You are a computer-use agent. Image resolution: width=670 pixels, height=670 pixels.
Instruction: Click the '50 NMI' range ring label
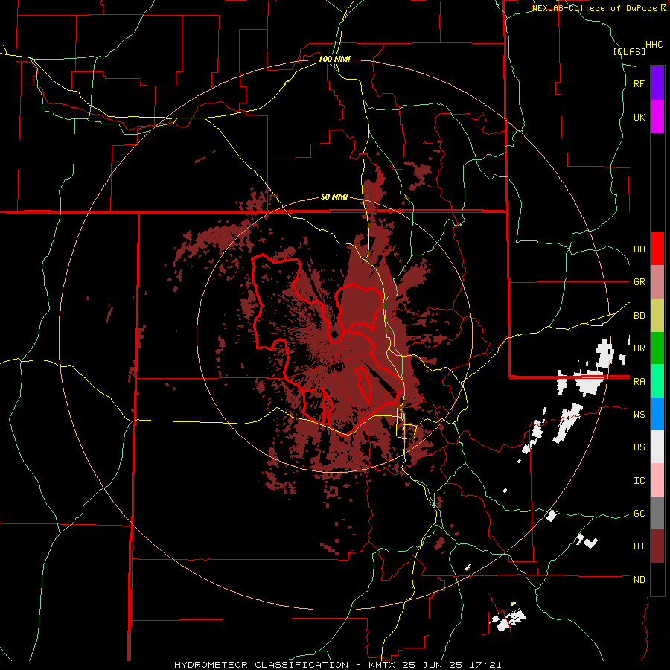pos(334,197)
